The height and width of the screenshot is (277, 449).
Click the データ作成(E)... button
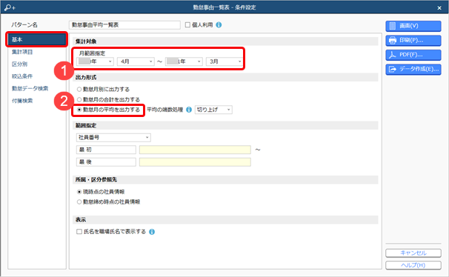pyautogui.click(x=413, y=70)
